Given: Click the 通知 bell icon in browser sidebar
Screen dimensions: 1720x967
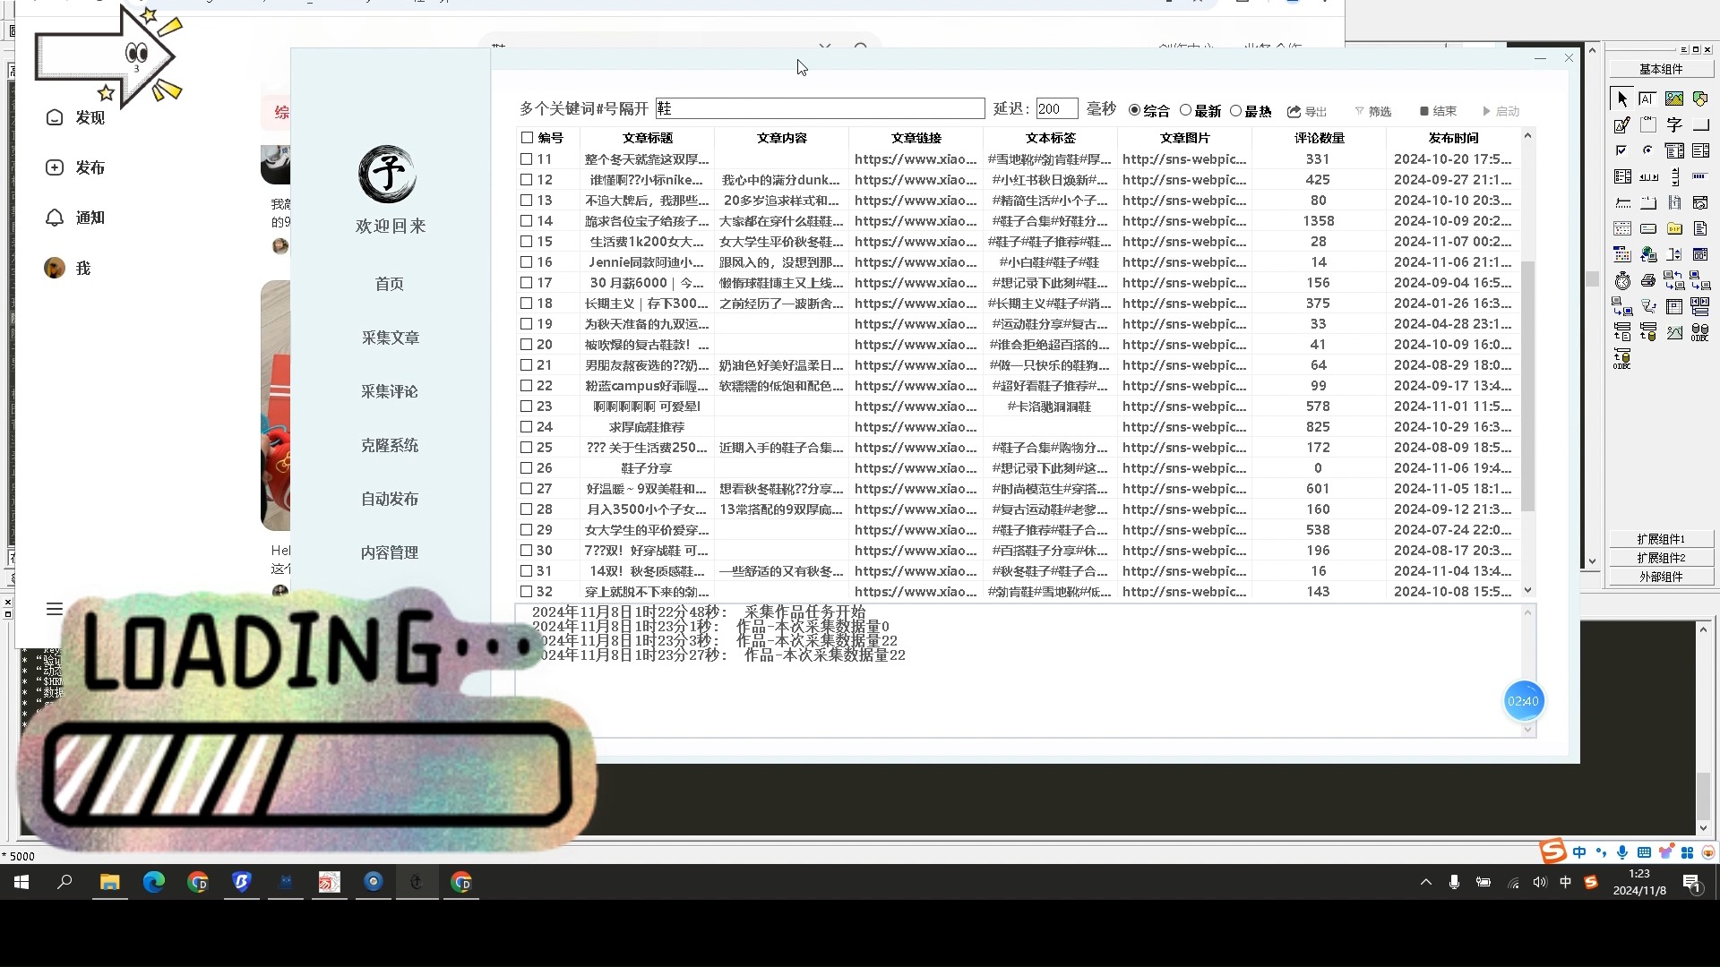Looking at the screenshot, I should tap(55, 218).
